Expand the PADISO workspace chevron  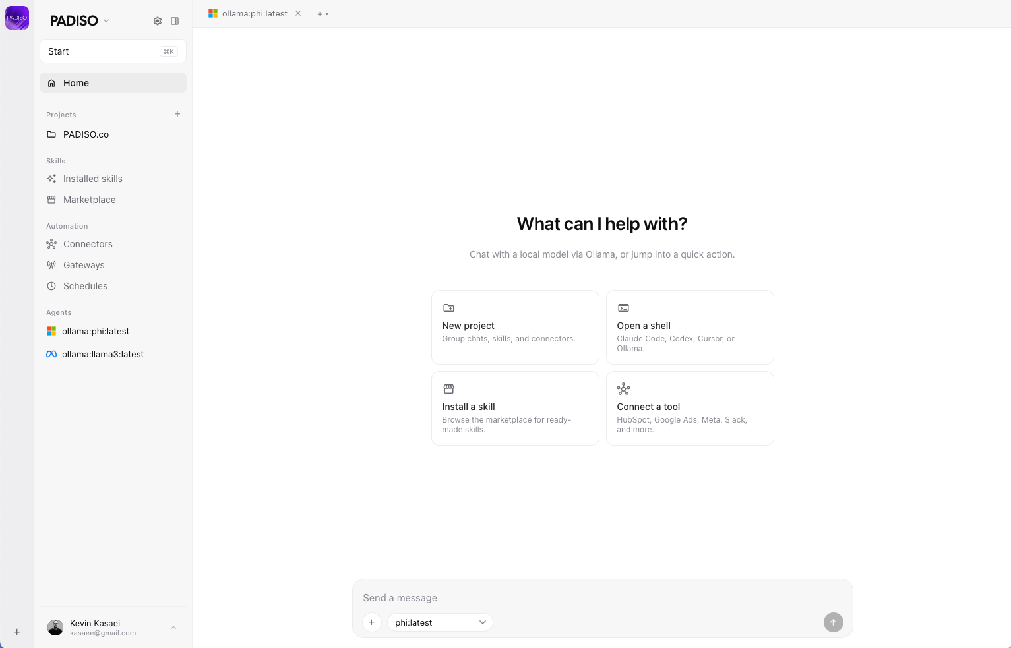point(106,20)
